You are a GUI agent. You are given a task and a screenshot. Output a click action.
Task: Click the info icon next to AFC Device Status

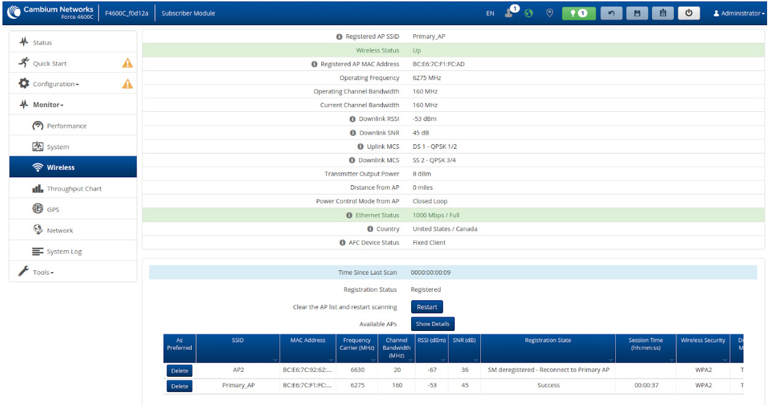pos(342,243)
